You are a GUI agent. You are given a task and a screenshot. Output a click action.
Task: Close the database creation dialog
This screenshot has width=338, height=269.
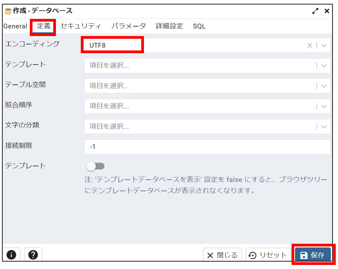pyautogui.click(x=327, y=11)
